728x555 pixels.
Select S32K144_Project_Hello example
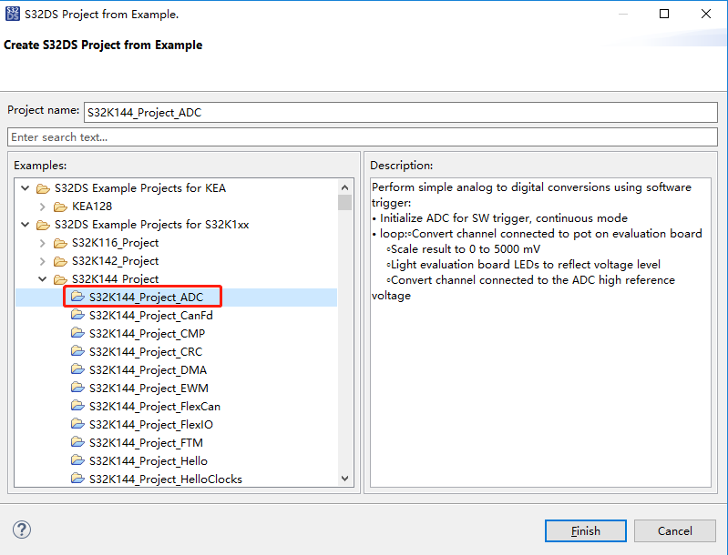tap(149, 461)
